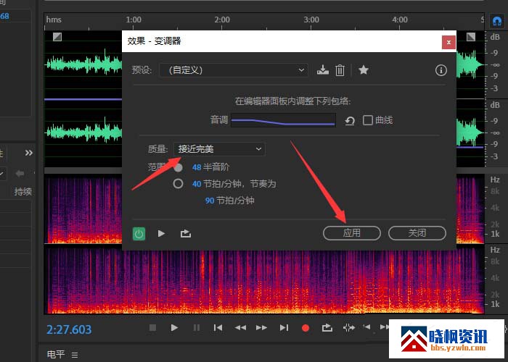Open the 质量 quality dropdown
Image resolution: width=508 pixels, height=362 pixels.
tap(219, 149)
